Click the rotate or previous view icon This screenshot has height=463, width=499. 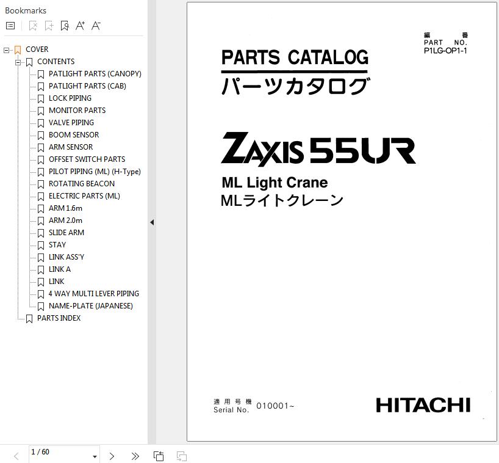[x=159, y=456]
